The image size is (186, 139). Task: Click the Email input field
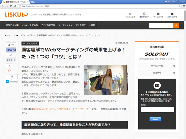(158, 110)
